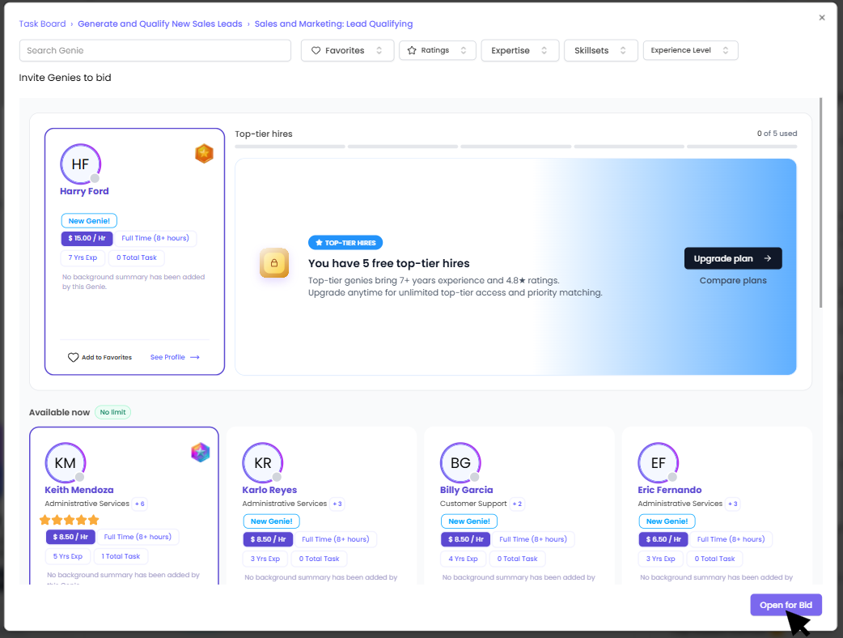Click the Task Board breadcrumb link
Image resolution: width=843 pixels, height=638 pixels.
42,23
